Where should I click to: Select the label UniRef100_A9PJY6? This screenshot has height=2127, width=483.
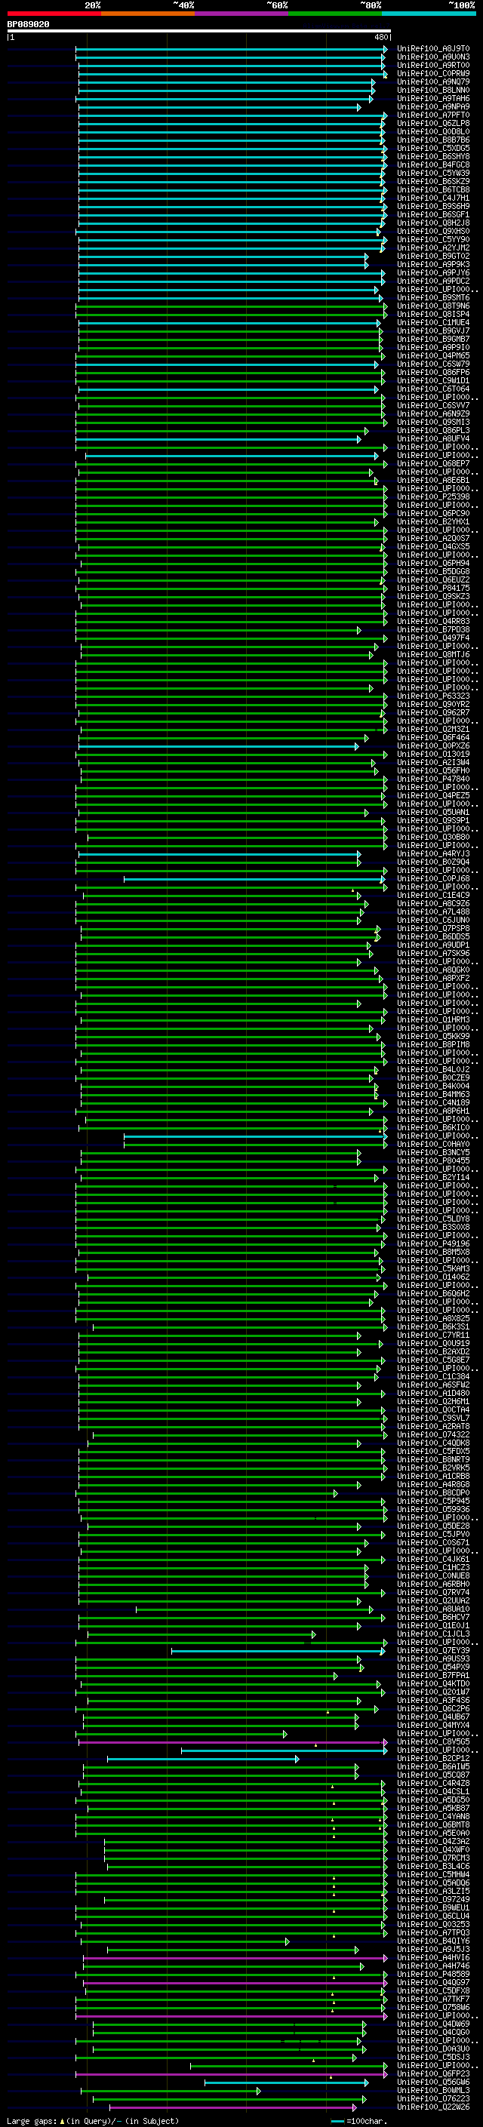(433, 272)
